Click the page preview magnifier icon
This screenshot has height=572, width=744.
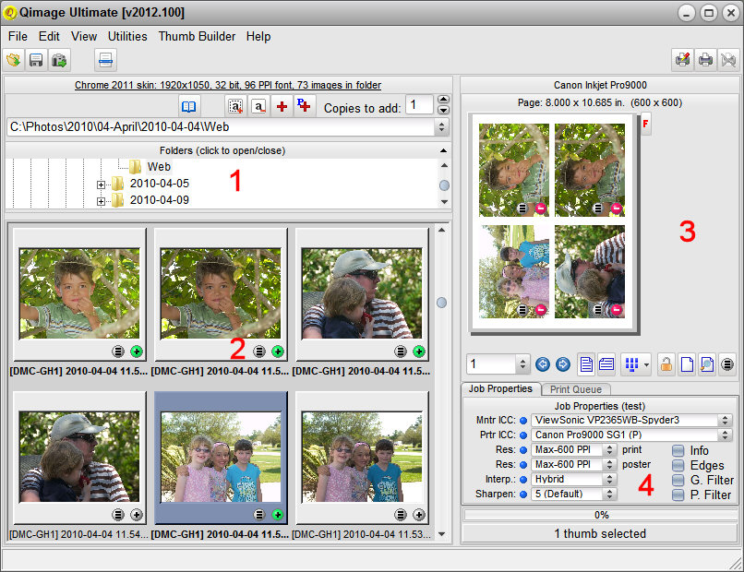(705, 364)
